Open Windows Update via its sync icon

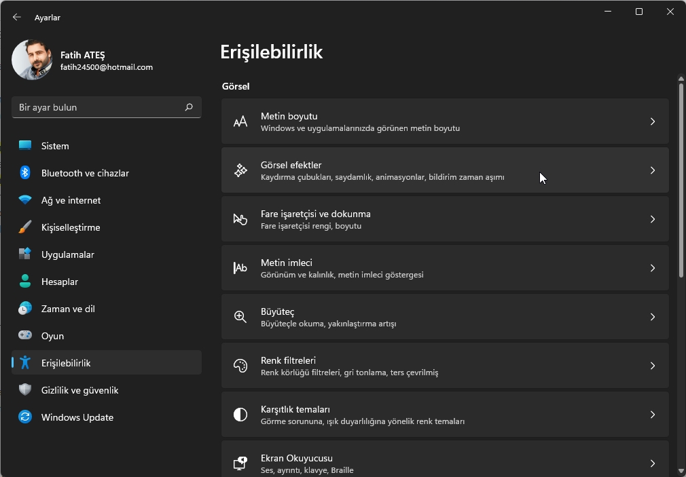pos(25,417)
